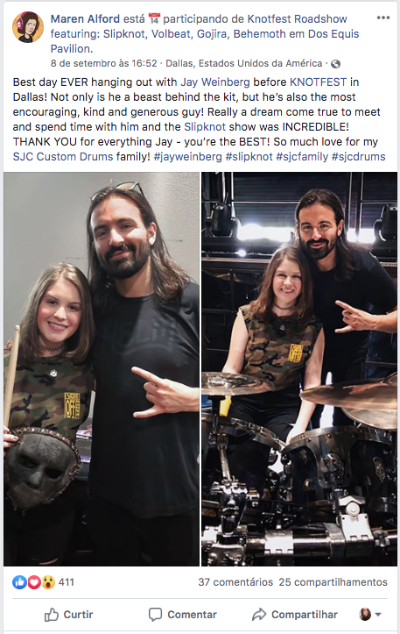400x634 pixels.
Task: View the 25 compartilhamentos list
Action: tap(333, 582)
